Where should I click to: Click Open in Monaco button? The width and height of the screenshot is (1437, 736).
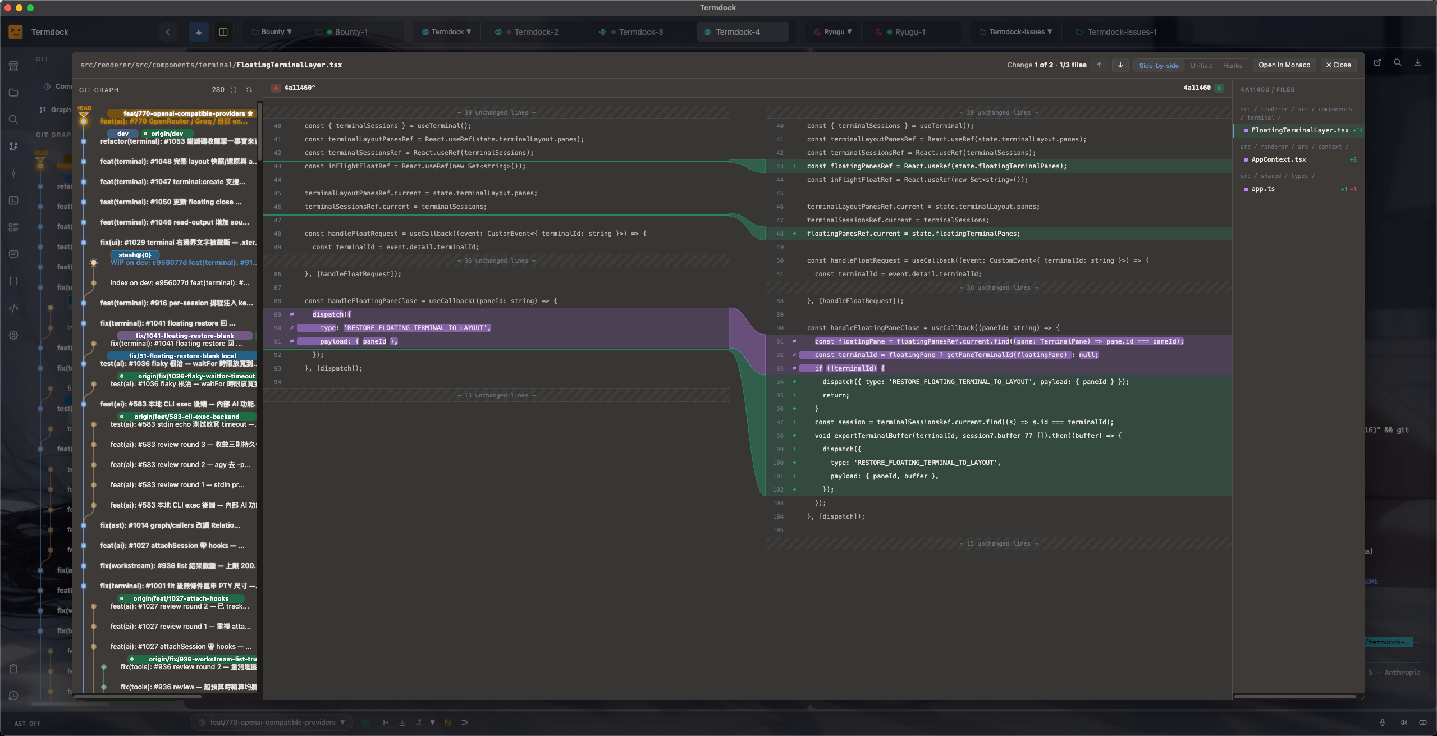[x=1284, y=65]
